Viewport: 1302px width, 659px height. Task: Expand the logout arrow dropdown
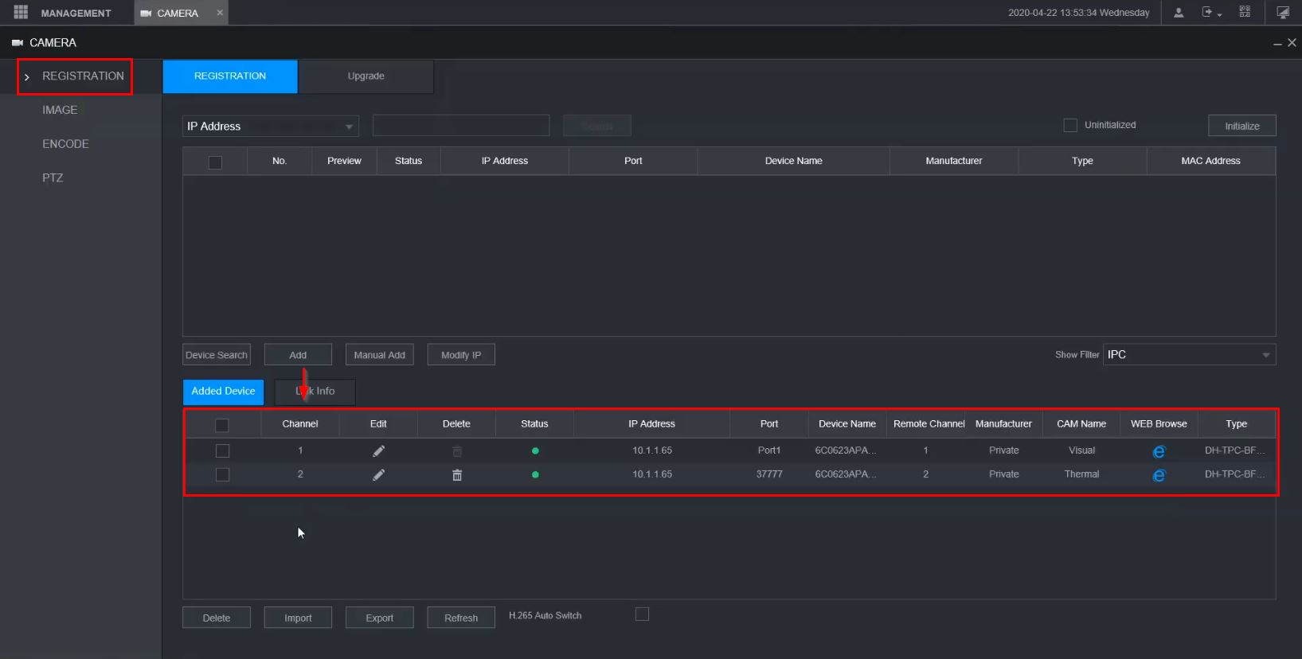point(1212,13)
